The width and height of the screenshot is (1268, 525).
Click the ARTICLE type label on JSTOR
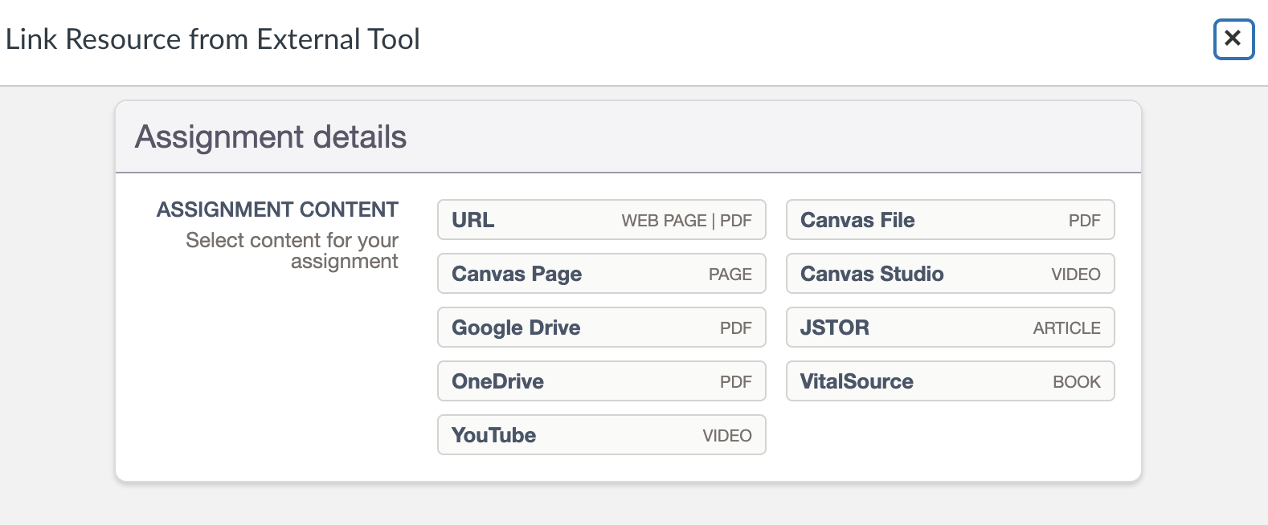[1066, 328]
